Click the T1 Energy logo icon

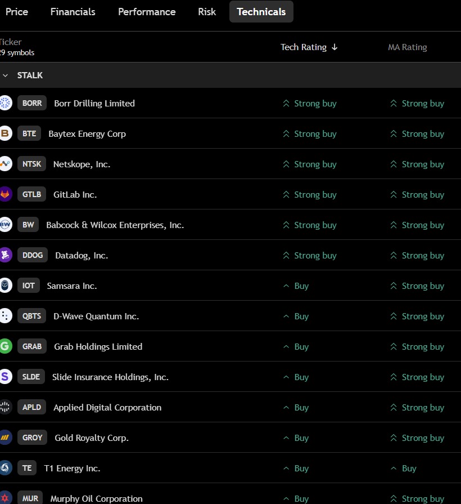[5, 468]
